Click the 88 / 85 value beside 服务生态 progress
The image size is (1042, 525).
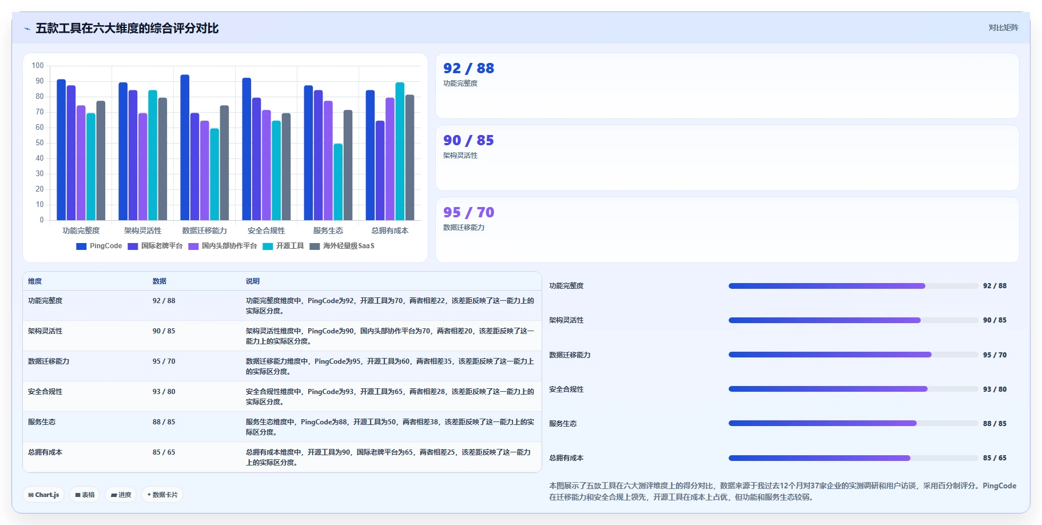(995, 424)
